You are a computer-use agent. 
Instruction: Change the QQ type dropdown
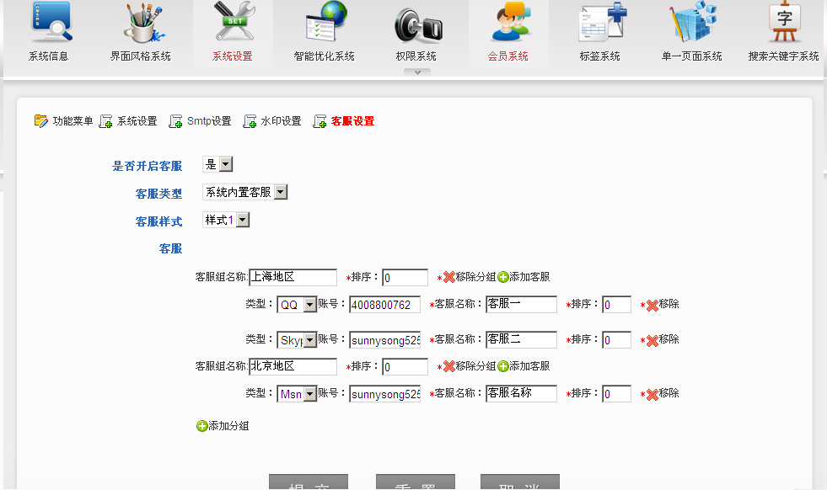pos(309,305)
